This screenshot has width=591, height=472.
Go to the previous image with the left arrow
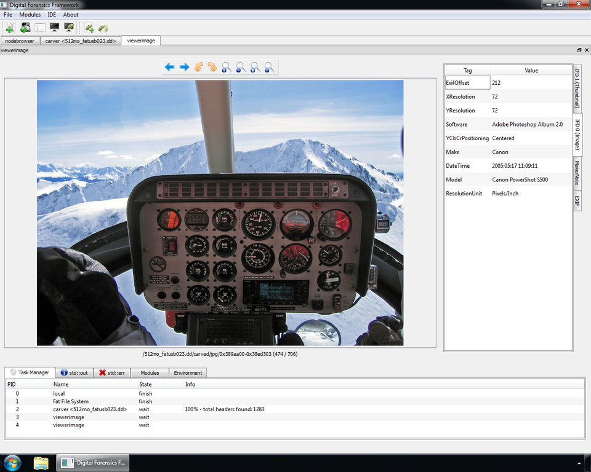[x=169, y=67]
